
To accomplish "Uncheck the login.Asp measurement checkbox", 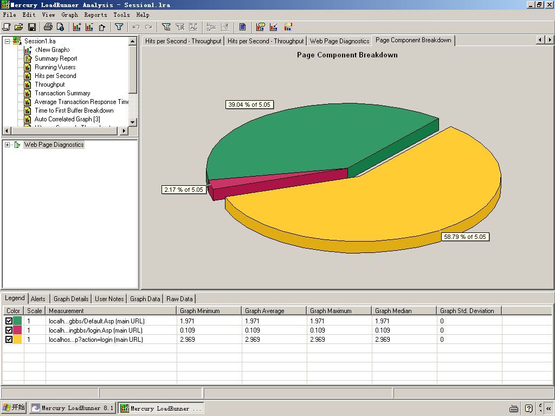I will click(9, 330).
